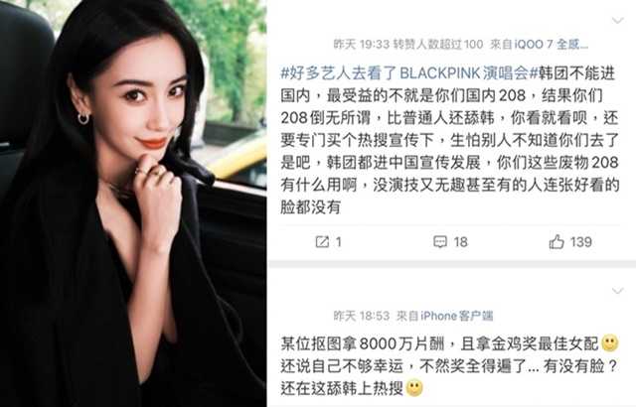
Task: Click the timestamp 昨天 19:33
Action: 362,44
